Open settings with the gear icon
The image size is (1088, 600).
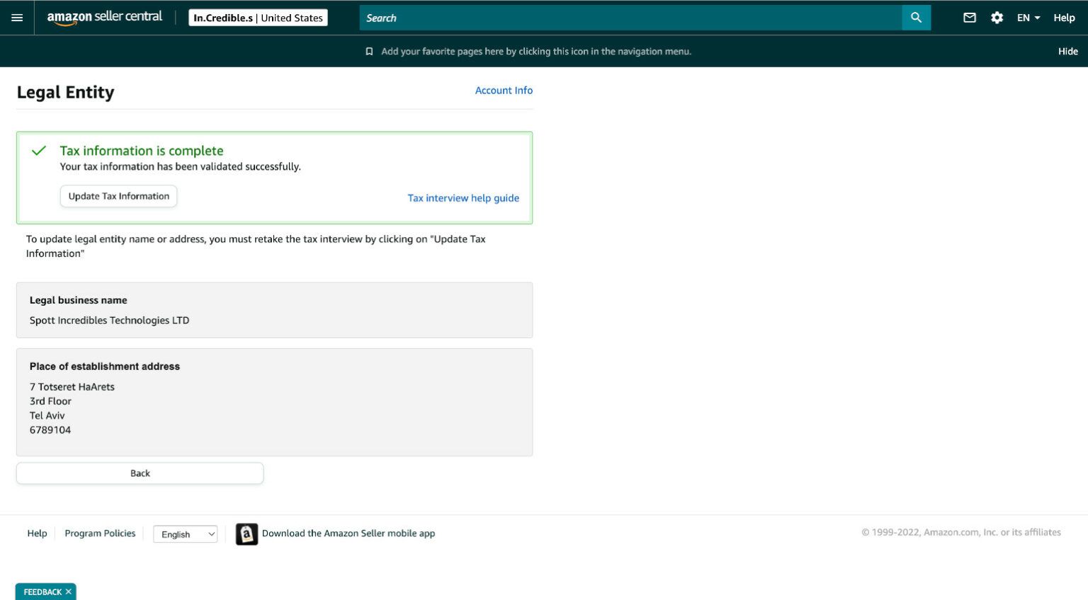[x=997, y=18]
